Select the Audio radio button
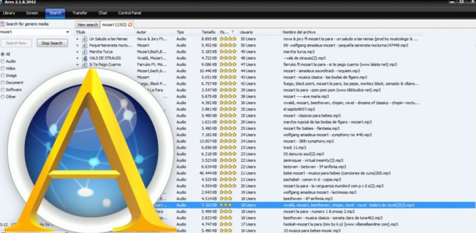The width and height of the screenshot is (476, 233). coord(3,61)
